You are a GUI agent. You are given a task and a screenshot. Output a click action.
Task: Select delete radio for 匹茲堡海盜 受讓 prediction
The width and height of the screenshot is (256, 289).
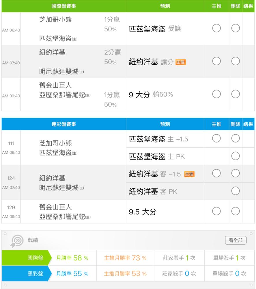coord(236,28)
